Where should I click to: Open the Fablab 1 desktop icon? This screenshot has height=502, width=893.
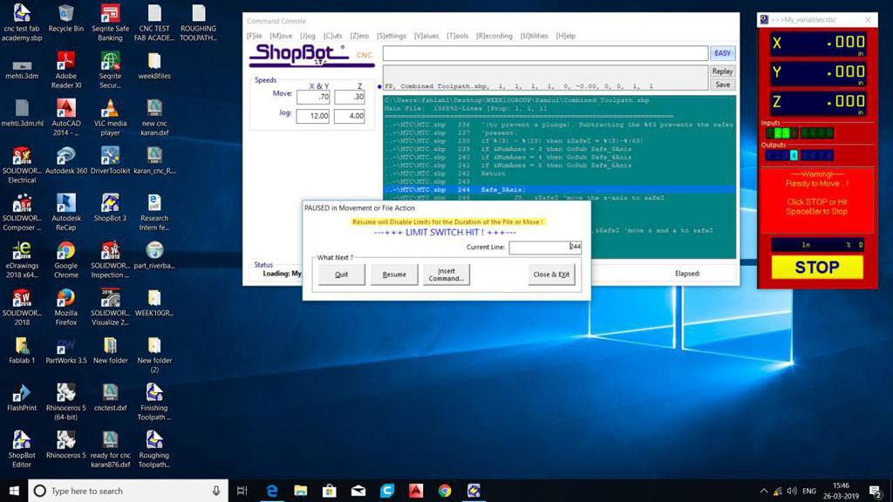[x=22, y=349]
